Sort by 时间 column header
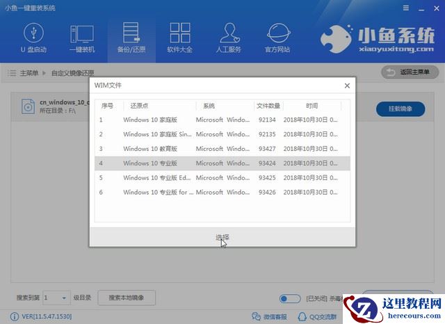Image resolution: width=445 pixels, height=324 pixels. point(312,106)
